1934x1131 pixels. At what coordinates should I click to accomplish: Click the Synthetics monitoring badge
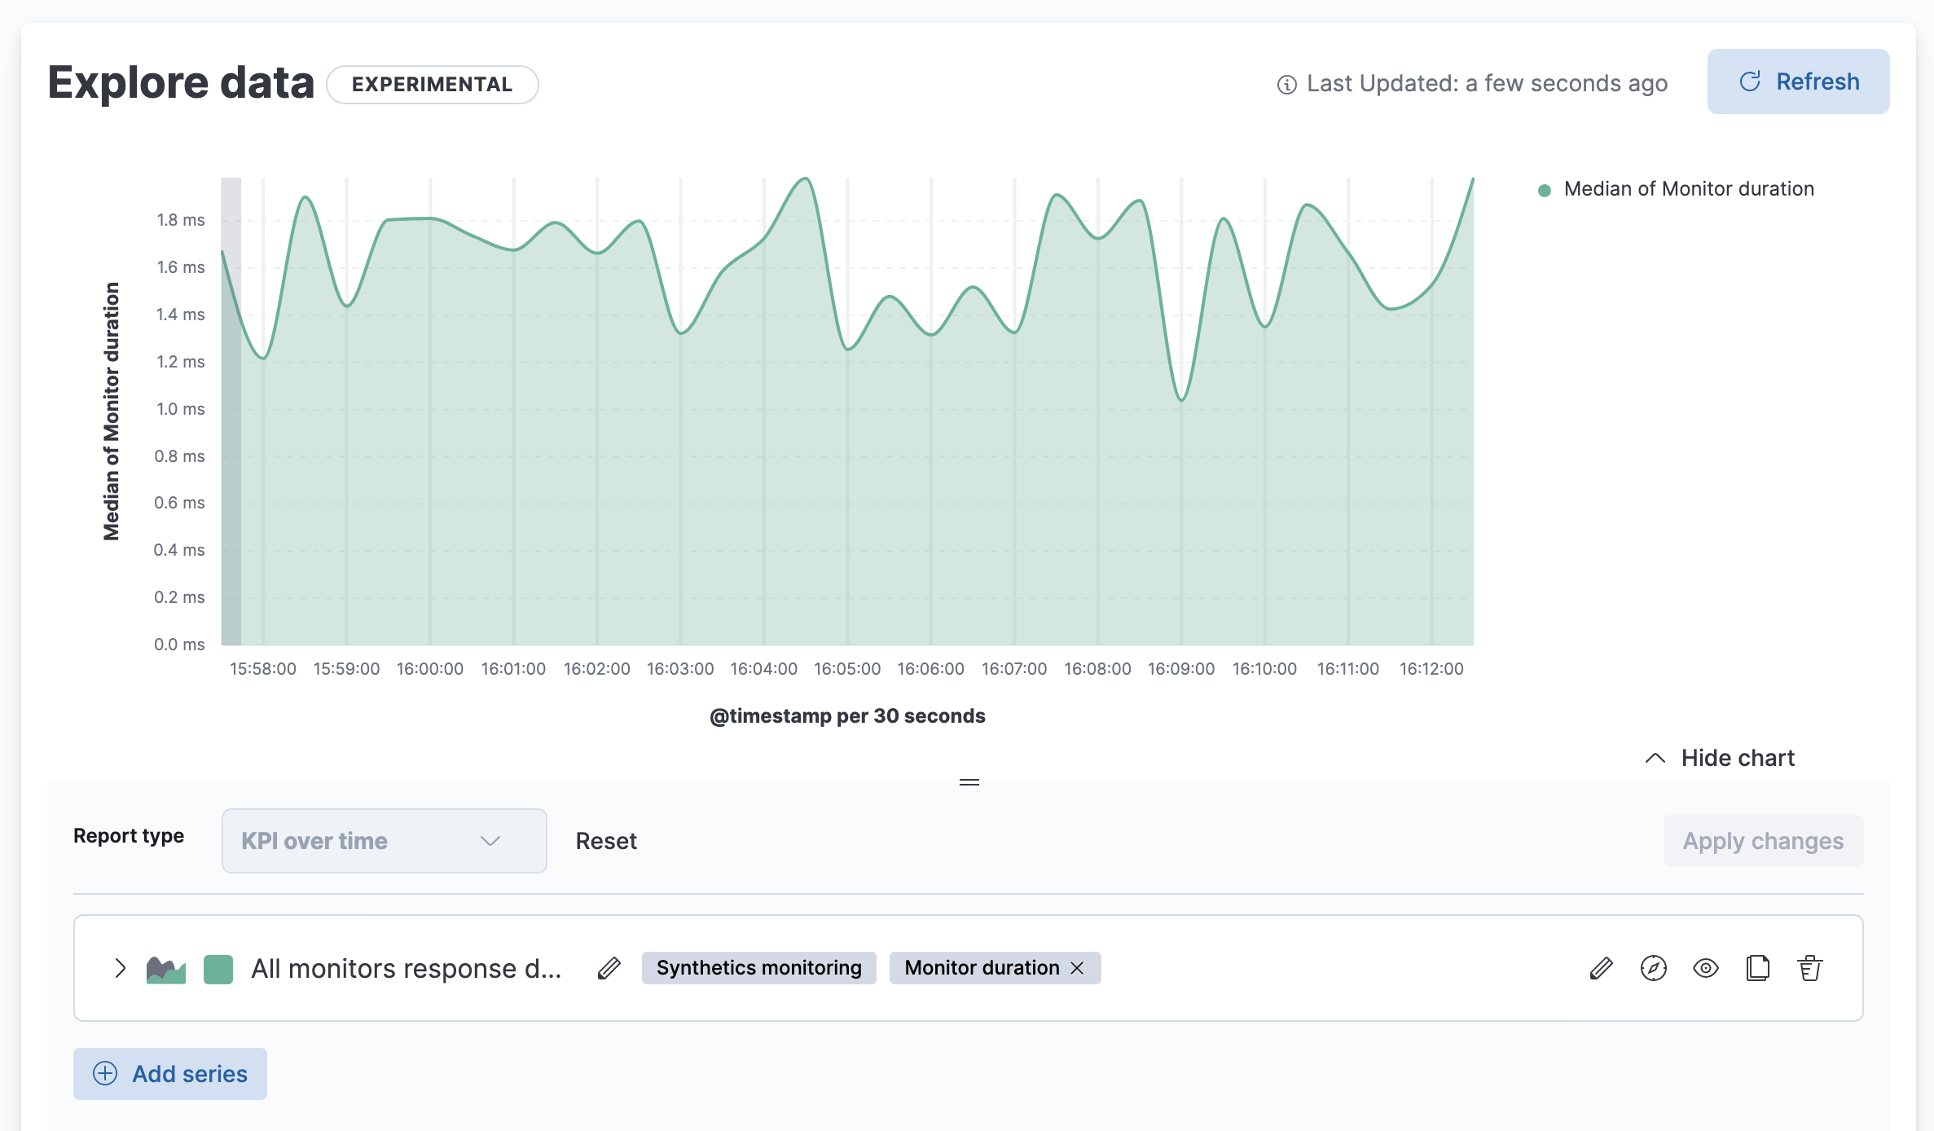point(758,968)
